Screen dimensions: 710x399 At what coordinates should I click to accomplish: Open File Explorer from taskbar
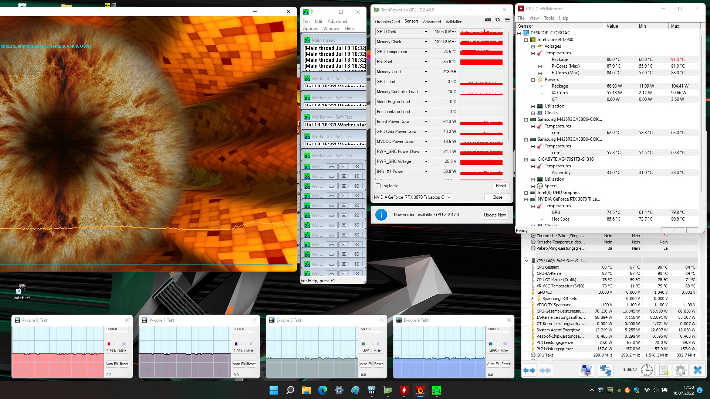(307, 390)
